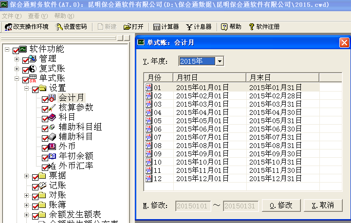
Task: Select the 复式账 yin-yang icon
Action: tap(33, 69)
